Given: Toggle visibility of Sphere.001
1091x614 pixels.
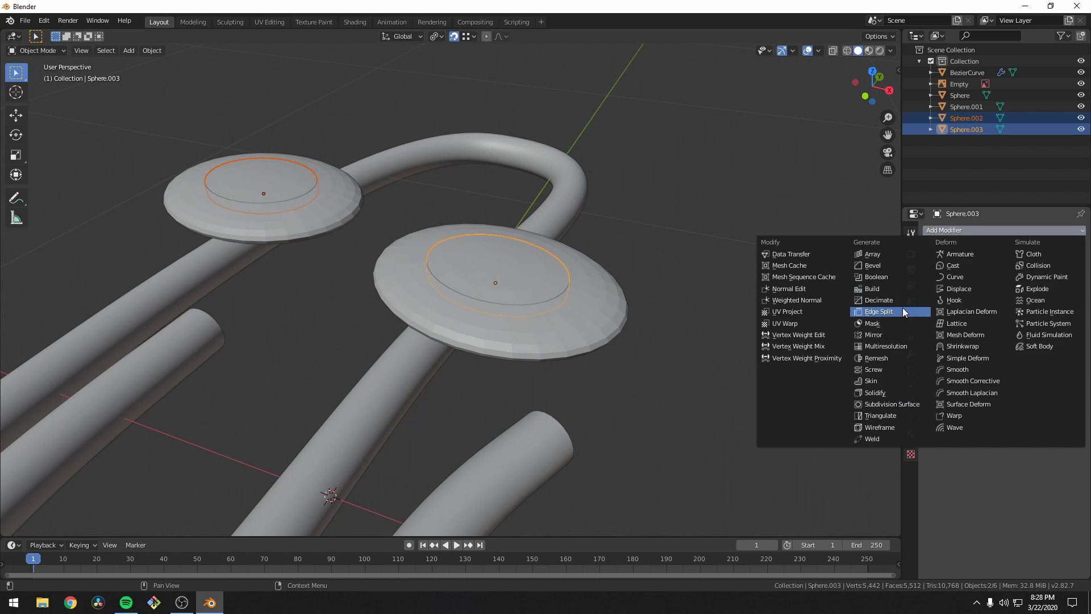Looking at the screenshot, I should [x=1081, y=107].
